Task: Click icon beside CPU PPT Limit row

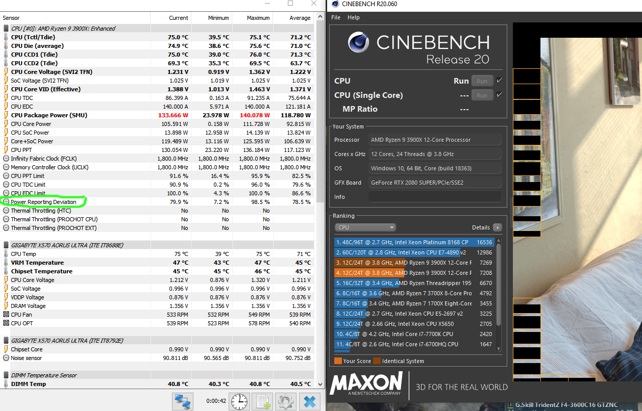Action: [6, 176]
